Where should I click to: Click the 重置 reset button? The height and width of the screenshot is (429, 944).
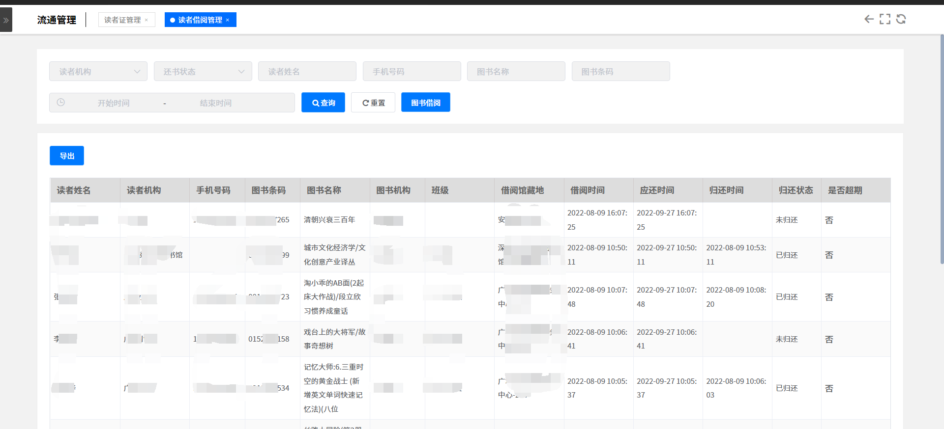click(x=373, y=103)
